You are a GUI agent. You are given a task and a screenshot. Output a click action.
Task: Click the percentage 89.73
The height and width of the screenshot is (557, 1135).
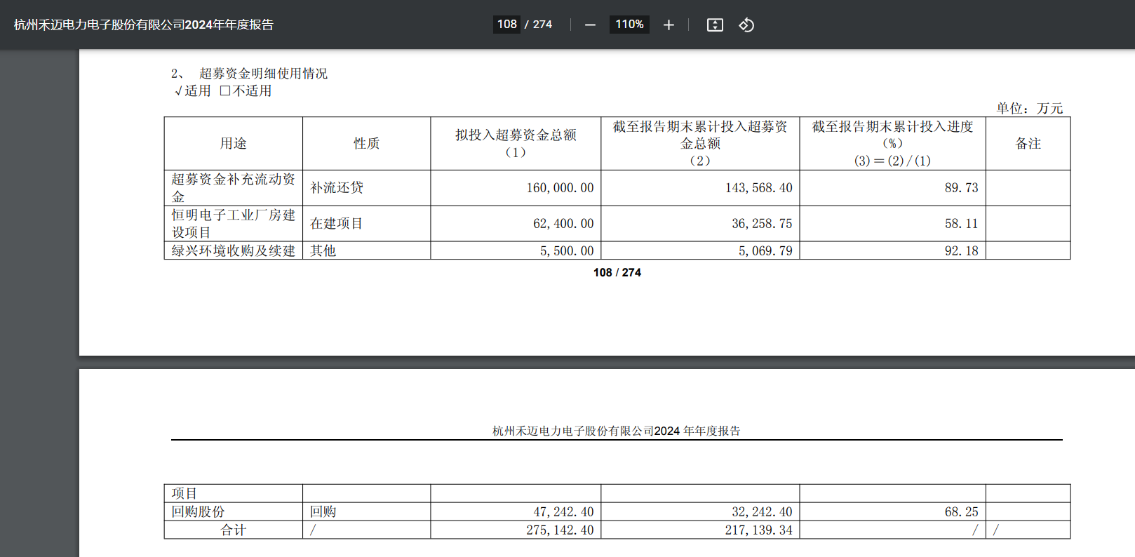pos(961,188)
